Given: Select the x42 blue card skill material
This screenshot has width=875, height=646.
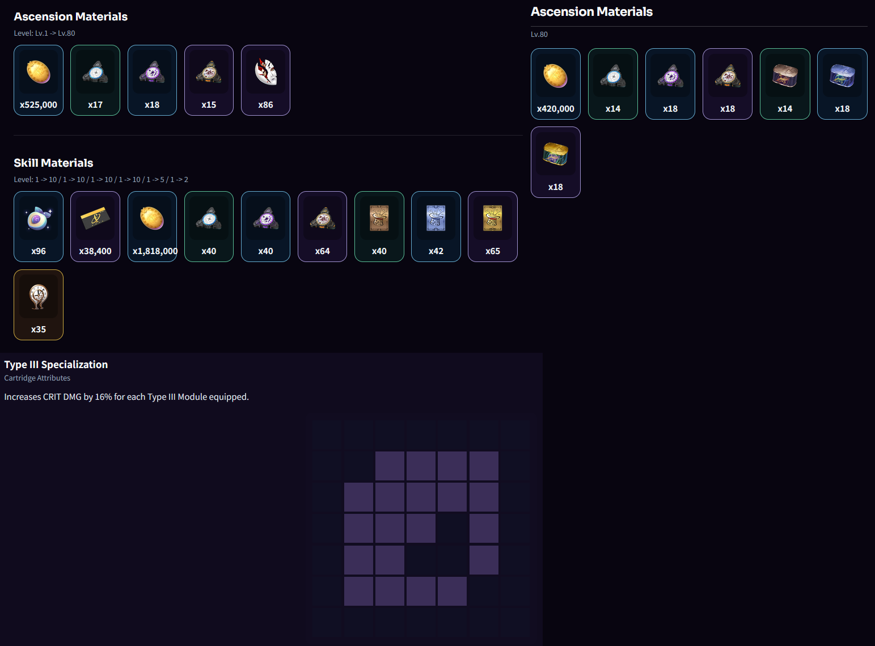Looking at the screenshot, I should click(x=436, y=227).
